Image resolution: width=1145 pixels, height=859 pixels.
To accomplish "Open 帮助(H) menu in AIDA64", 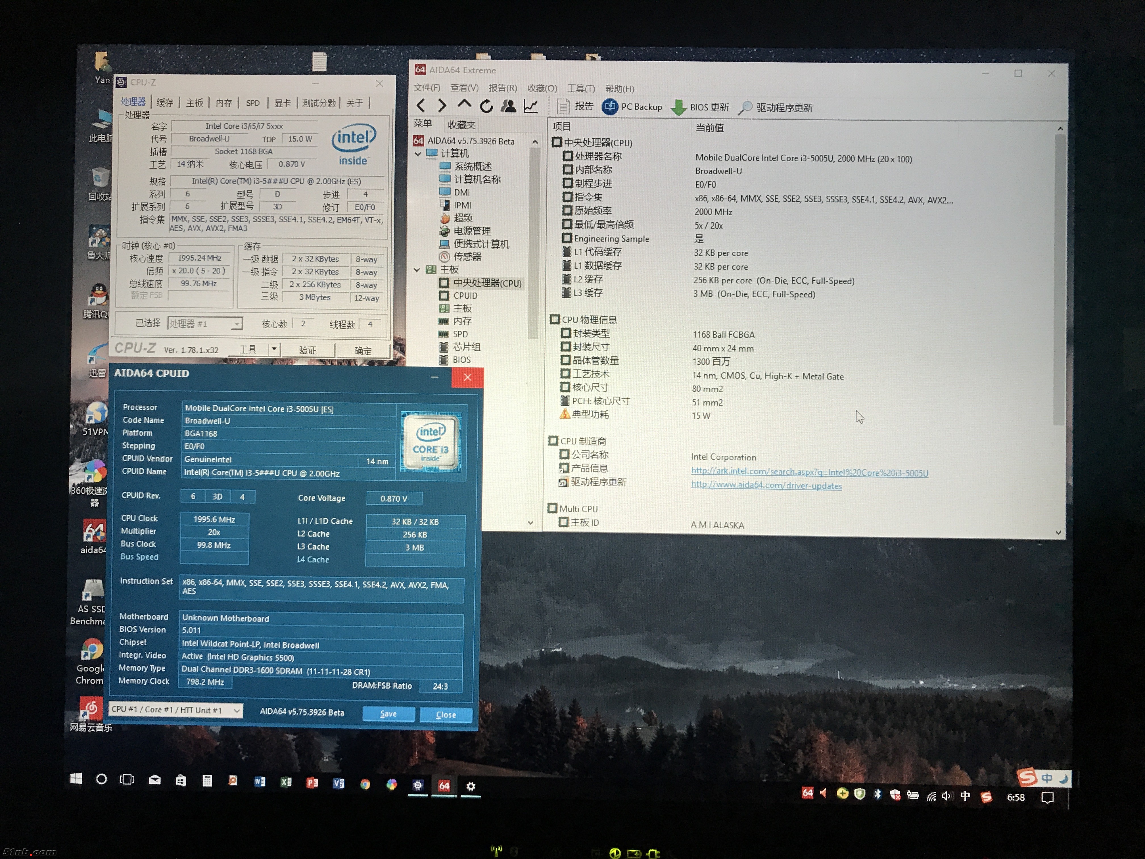I will click(620, 89).
